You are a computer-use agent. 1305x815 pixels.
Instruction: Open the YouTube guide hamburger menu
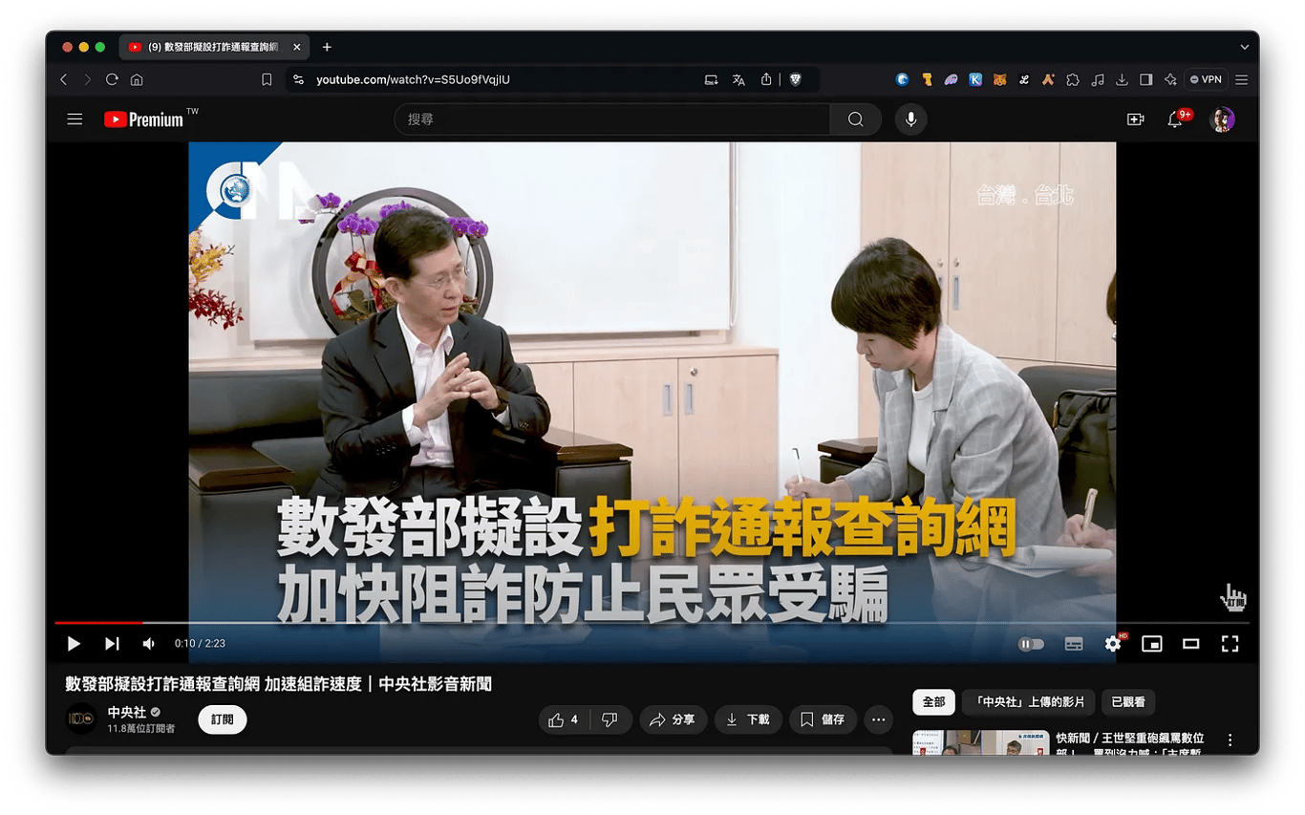[x=75, y=119]
